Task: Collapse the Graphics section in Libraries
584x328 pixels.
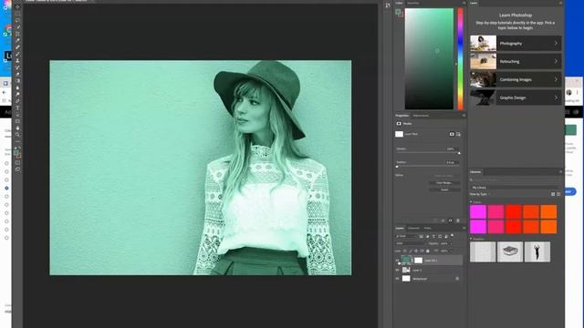Action: click(471, 239)
